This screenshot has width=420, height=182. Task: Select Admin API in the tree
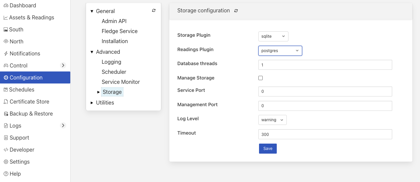pyautogui.click(x=114, y=21)
